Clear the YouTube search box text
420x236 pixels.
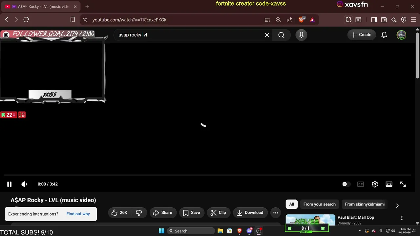(267, 35)
